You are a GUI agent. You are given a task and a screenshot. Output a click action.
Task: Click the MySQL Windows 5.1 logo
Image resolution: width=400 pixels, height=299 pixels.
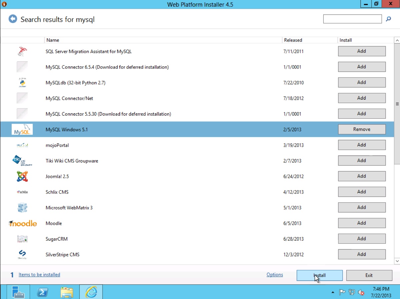tap(22, 129)
